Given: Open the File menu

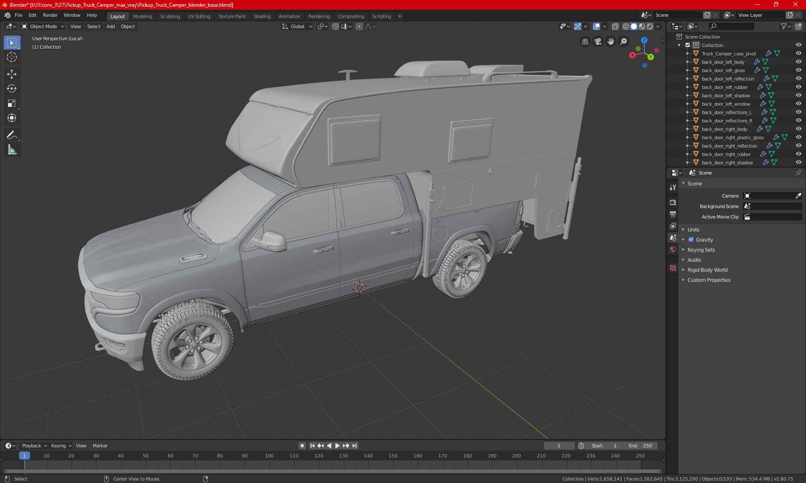Looking at the screenshot, I should [18, 15].
